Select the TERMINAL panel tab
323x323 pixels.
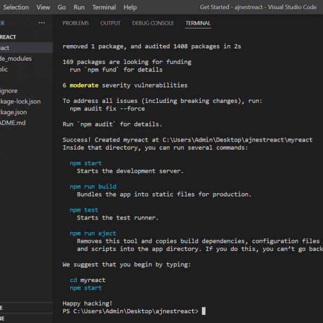click(x=198, y=23)
